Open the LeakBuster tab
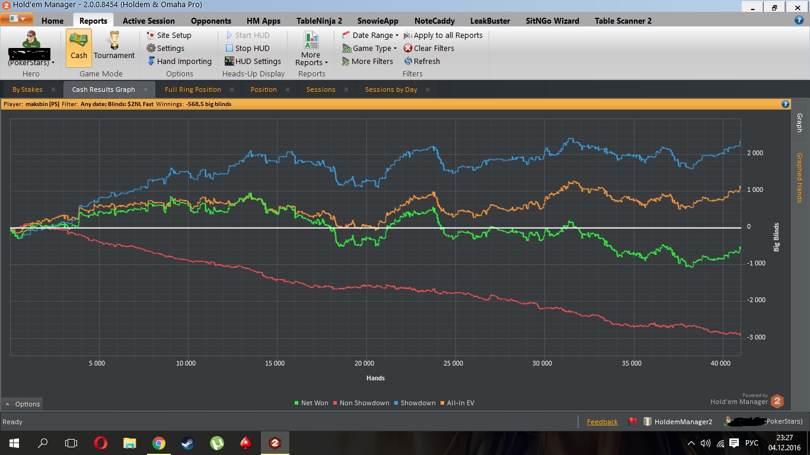 (490, 21)
